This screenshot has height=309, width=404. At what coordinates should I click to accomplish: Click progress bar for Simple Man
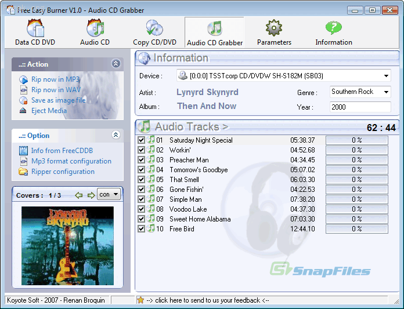(x=357, y=199)
